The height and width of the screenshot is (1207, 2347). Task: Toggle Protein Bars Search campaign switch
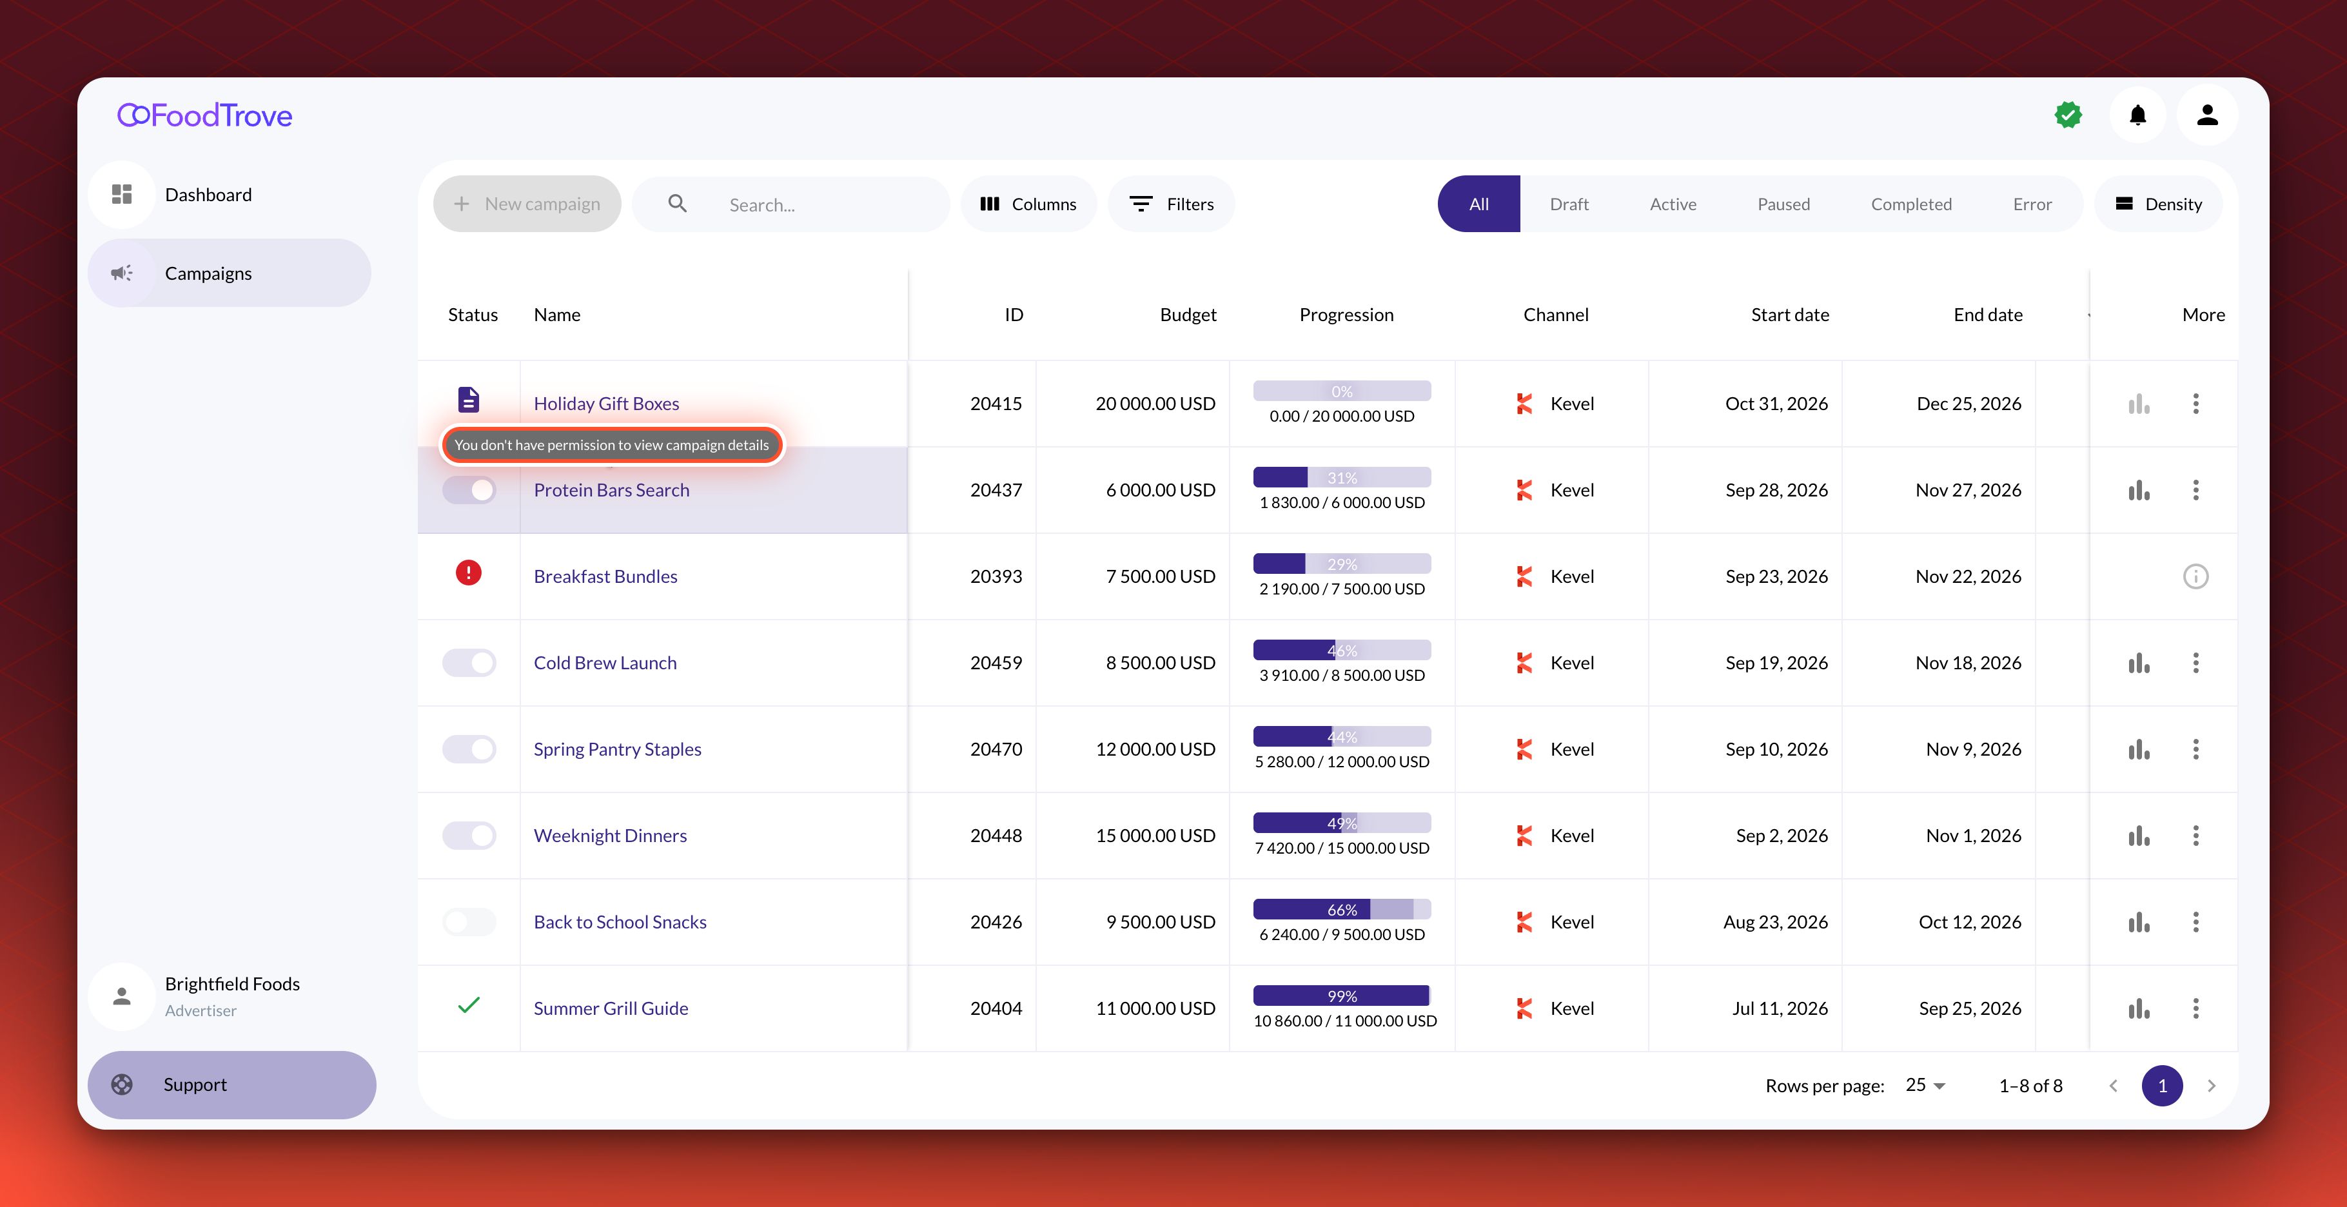click(x=469, y=490)
